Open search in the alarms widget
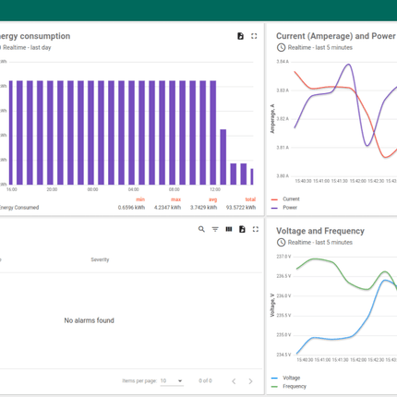Image resolution: width=397 pixels, height=397 pixels. click(x=201, y=229)
